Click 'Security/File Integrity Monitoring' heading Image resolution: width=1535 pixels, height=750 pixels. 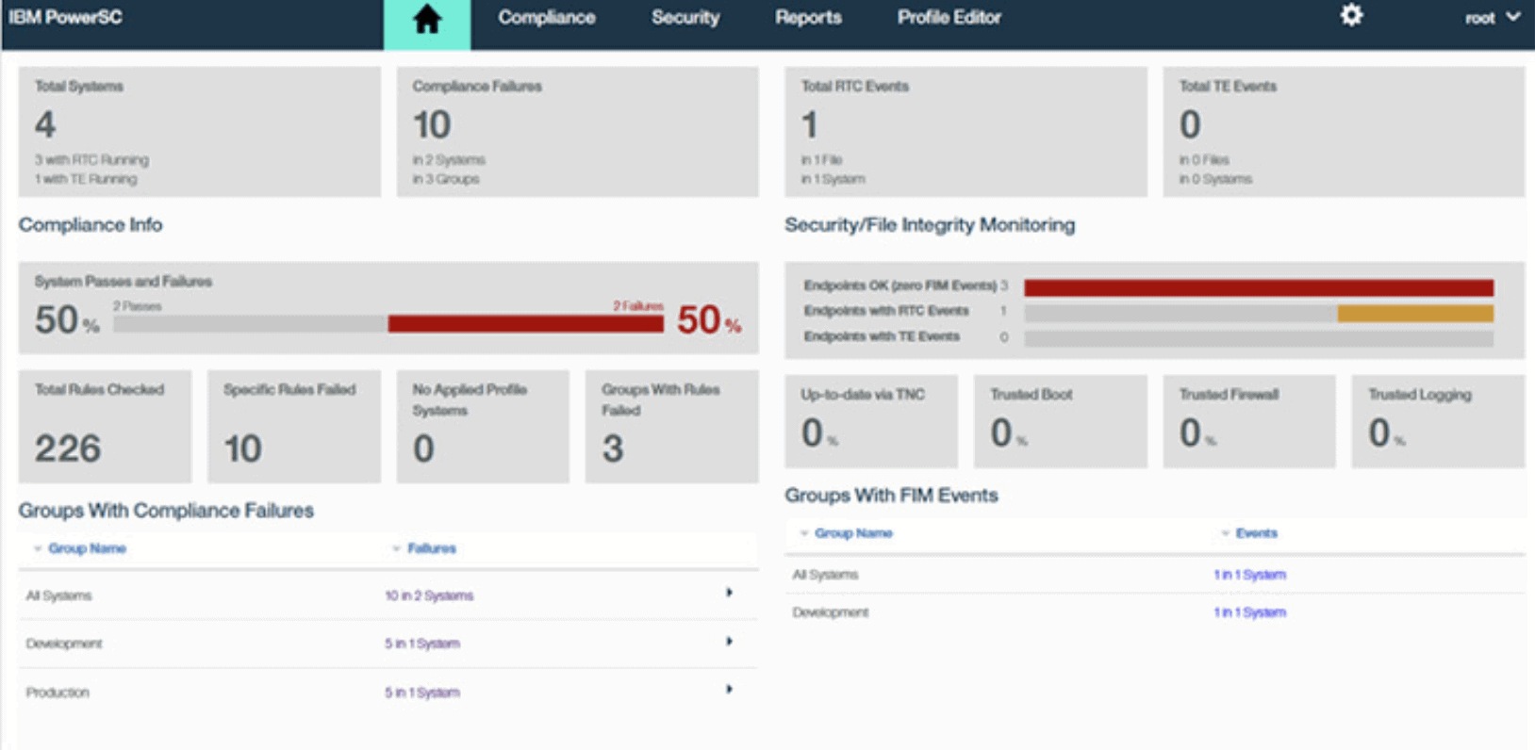click(x=930, y=225)
